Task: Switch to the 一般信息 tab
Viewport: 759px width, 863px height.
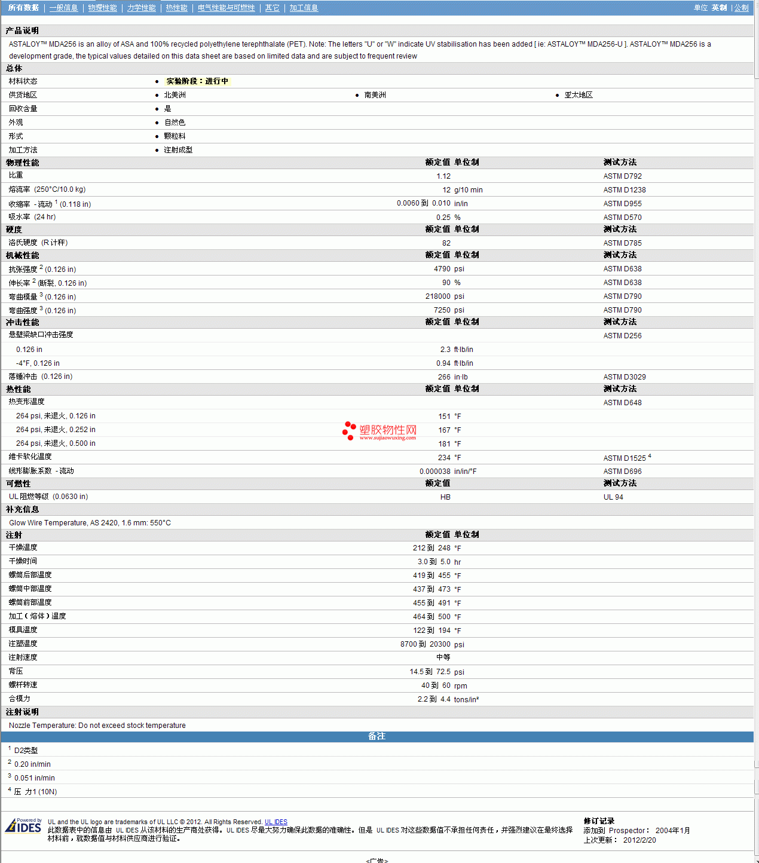Action: (63, 8)
